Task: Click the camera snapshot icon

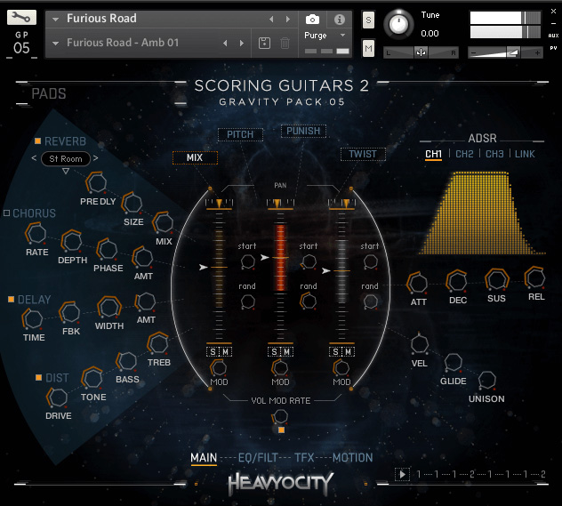Action: [x=312, y=20]
